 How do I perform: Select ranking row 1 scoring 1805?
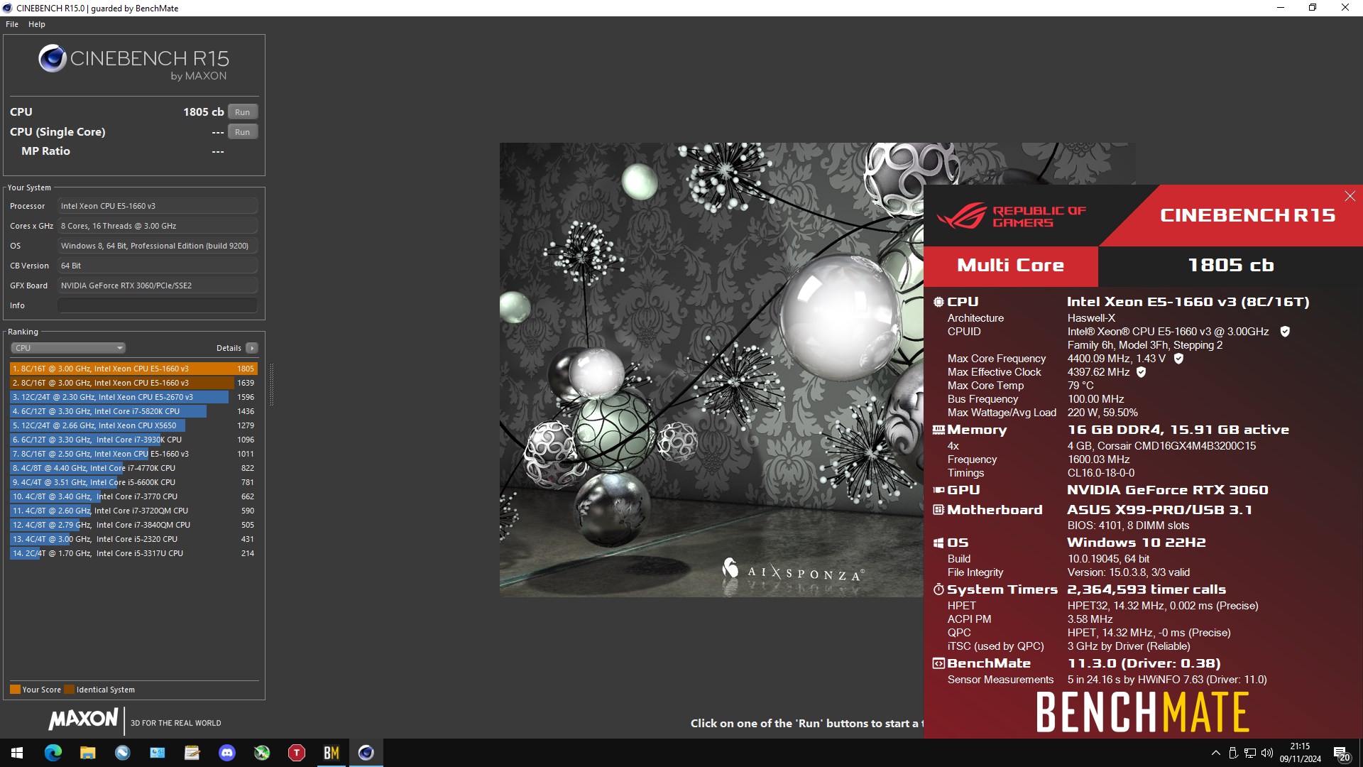[x=133, y=369]
